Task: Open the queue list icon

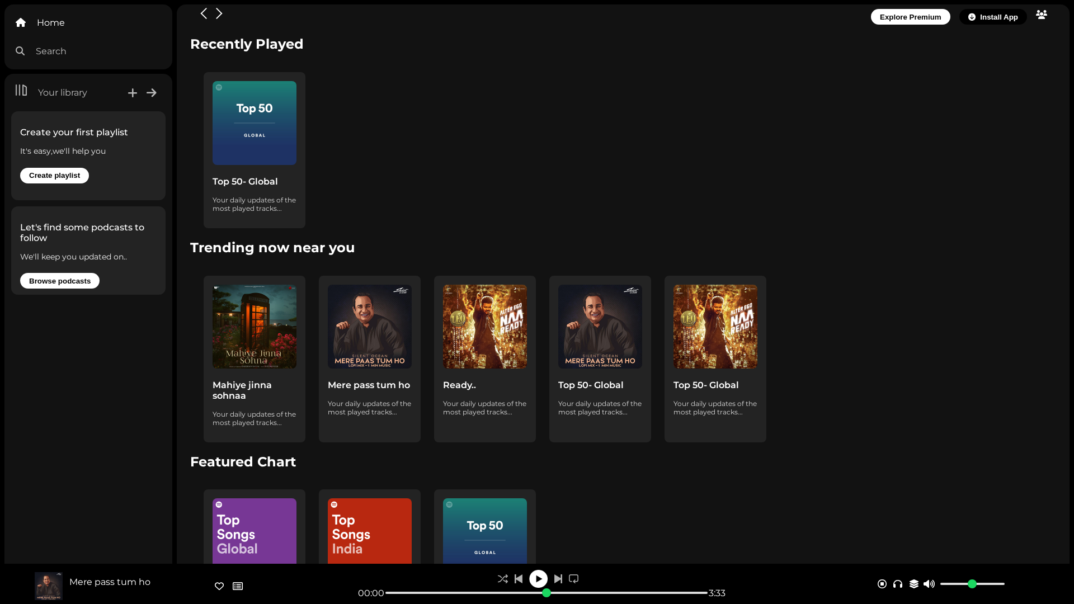Action: tap(238, 586)
